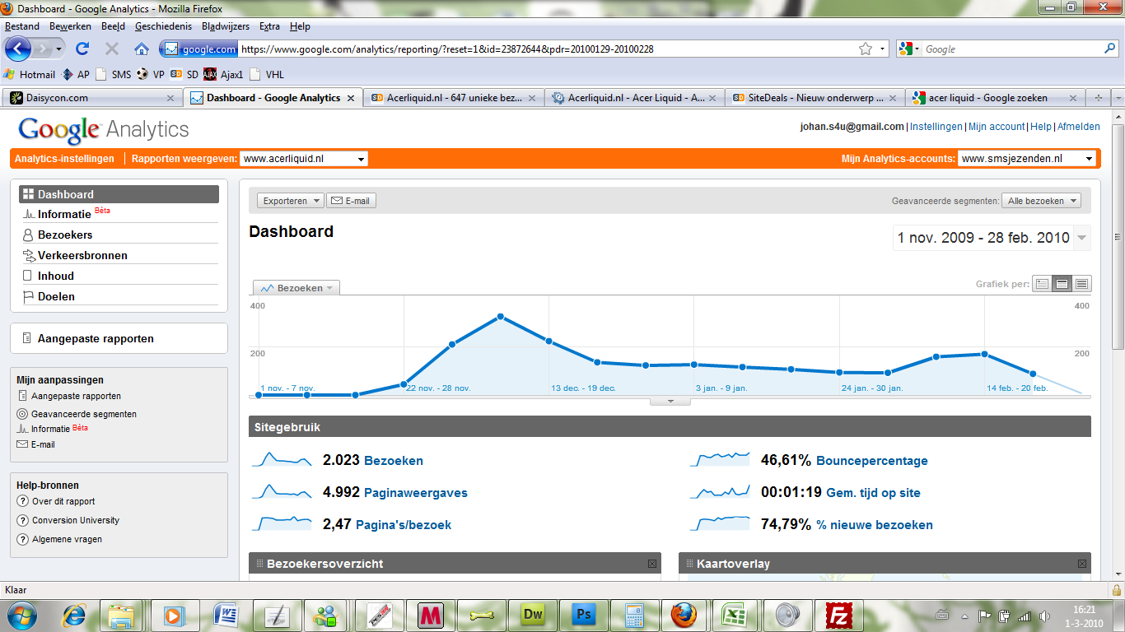The height and width of the screenshot is (632, 1125).
Task: Set graph view to weekly icon
Action: [x=1062, y=284]
